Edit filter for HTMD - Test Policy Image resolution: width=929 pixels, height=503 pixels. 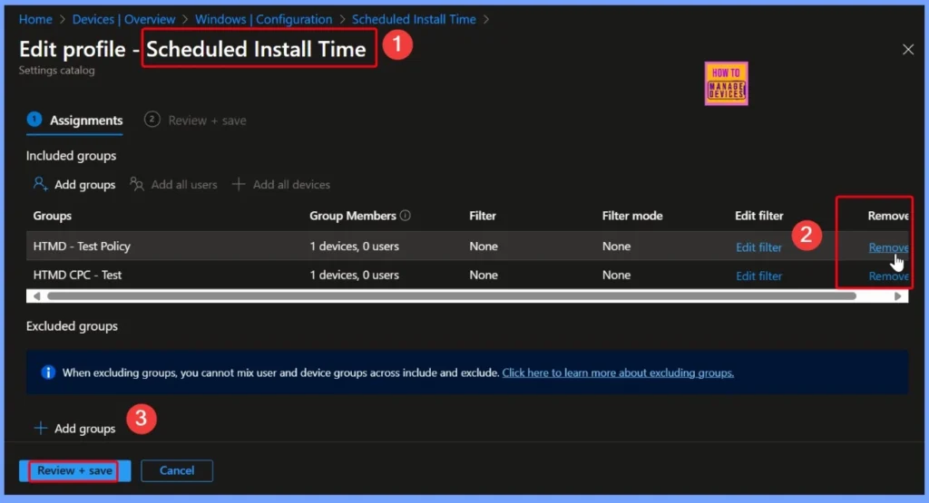click(x=758, y=247)
